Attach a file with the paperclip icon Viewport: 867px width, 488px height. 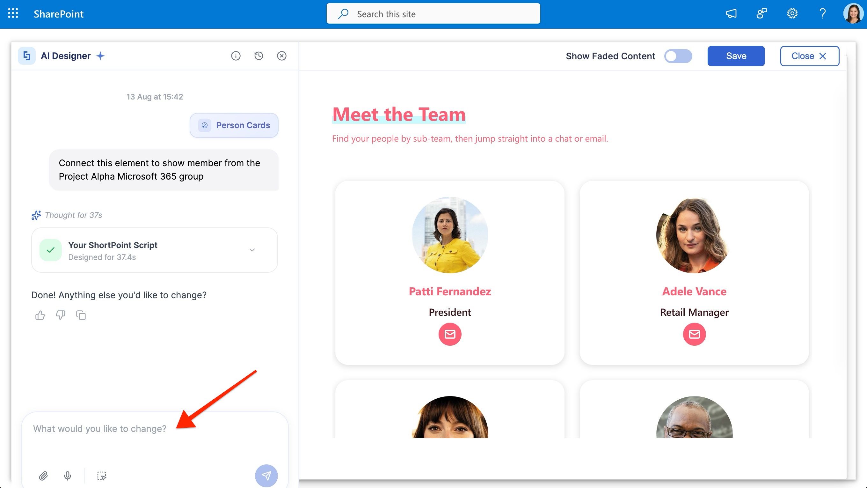(x=43, y=476)
